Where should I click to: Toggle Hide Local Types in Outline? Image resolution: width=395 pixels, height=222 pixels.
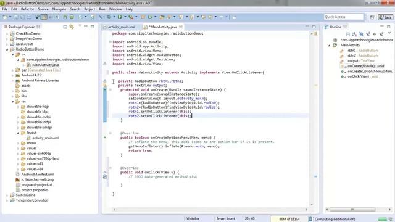click(x=381, y=35)
